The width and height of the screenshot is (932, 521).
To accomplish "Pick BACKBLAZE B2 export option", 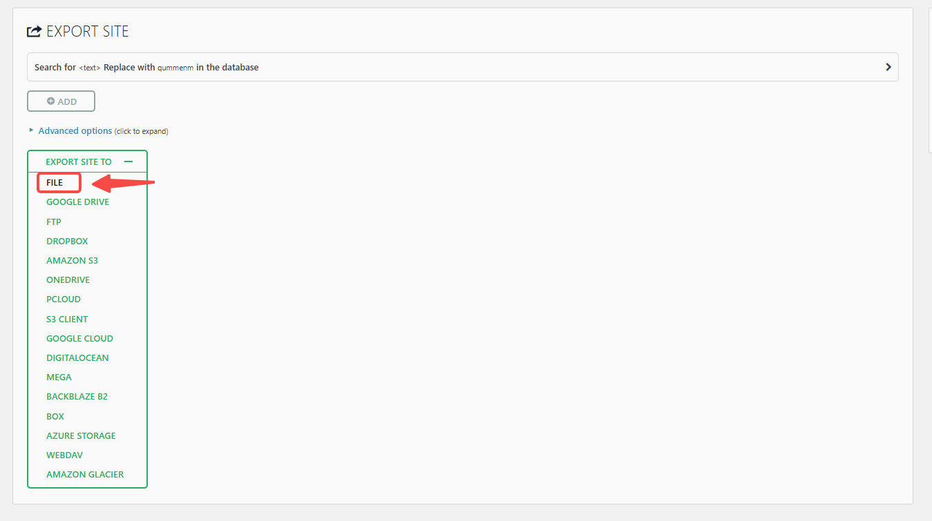I will click(77, 396).
